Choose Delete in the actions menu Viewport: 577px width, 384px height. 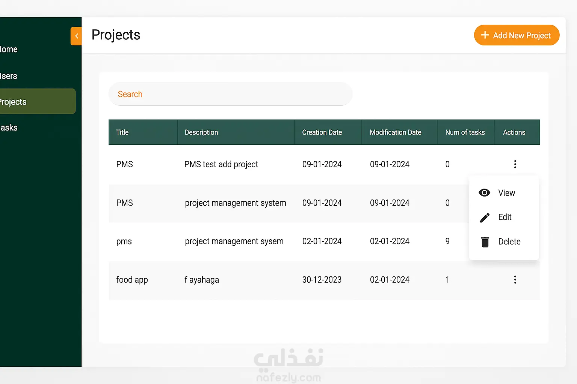point(509,242)
